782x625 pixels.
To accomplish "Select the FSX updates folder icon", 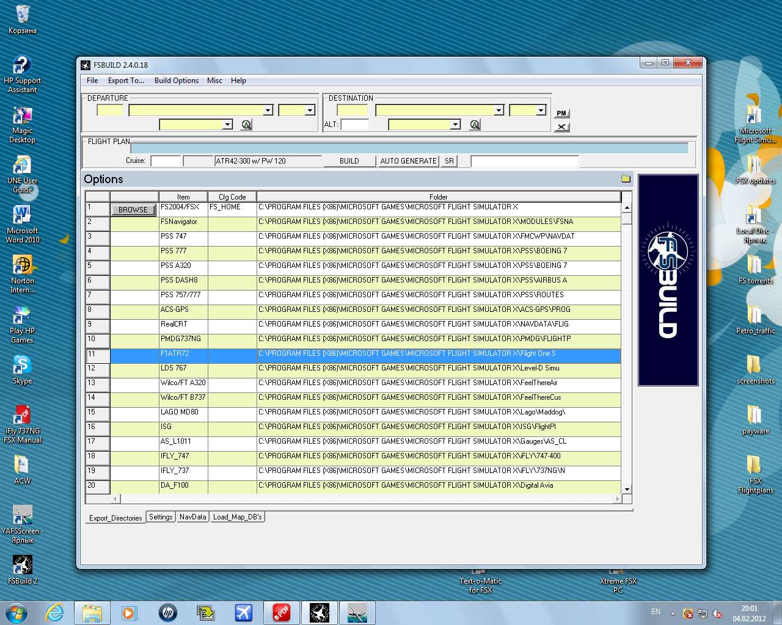I will coord(756,170).
